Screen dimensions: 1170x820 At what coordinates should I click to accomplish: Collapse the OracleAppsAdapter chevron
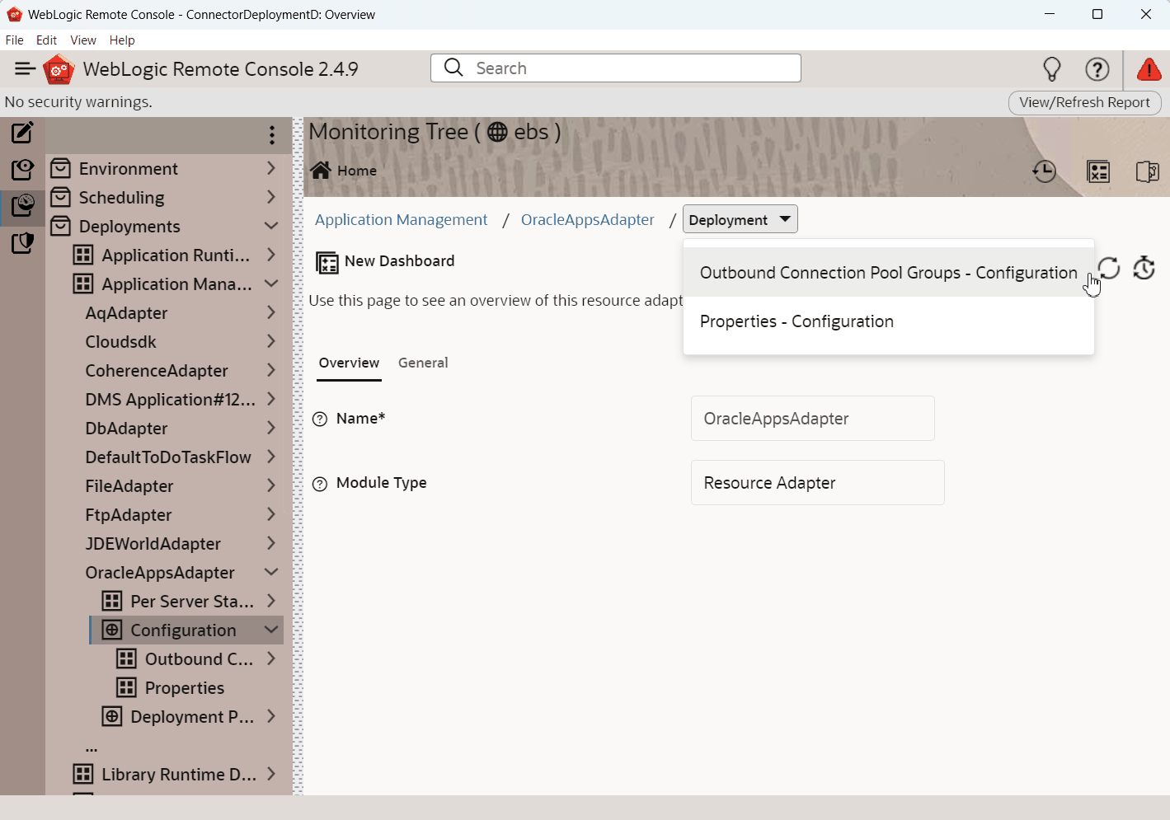[270, 572]
